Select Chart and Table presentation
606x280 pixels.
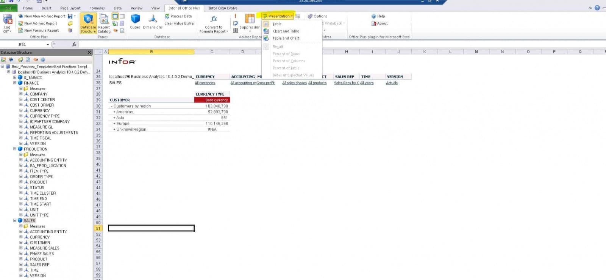click(286, 31)
